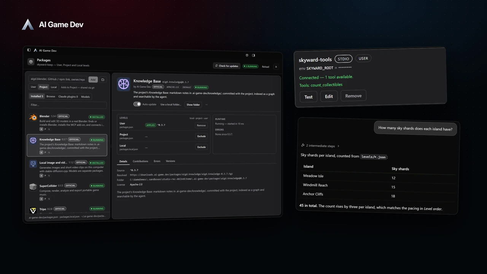
Task: Click the Blender package icon
Action: pos(33,118)
